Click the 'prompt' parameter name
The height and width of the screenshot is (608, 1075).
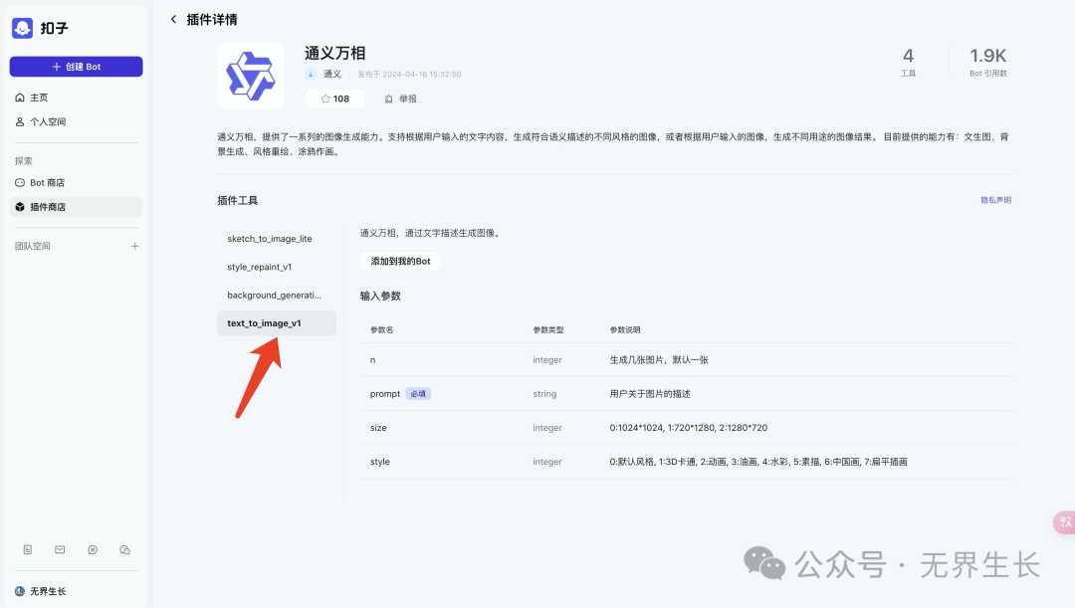pos(384,393)
